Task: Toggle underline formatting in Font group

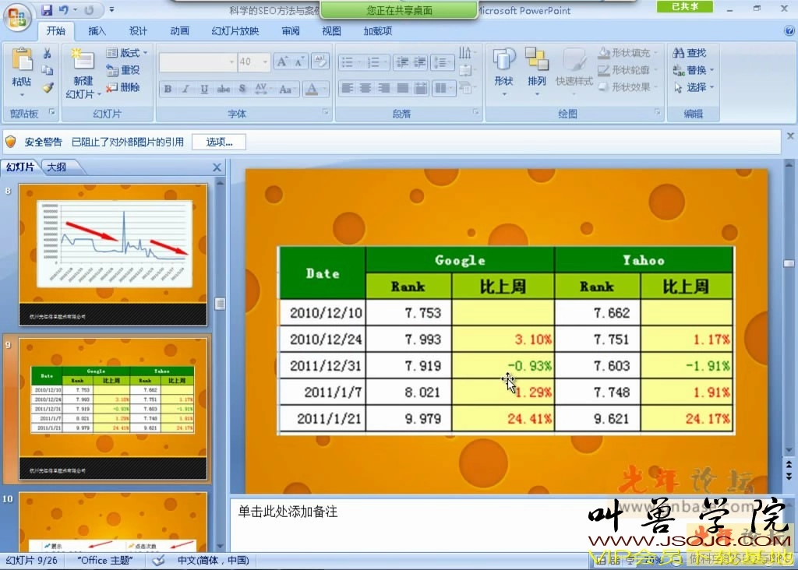Action: pos(203,88)
